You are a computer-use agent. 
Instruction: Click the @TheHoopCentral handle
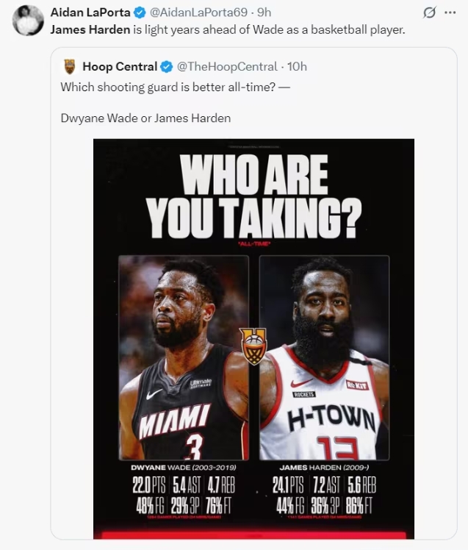point(227,67)
